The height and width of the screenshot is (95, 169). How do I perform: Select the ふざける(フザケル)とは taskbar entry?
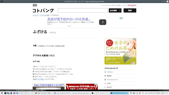(x=119, y=93)
